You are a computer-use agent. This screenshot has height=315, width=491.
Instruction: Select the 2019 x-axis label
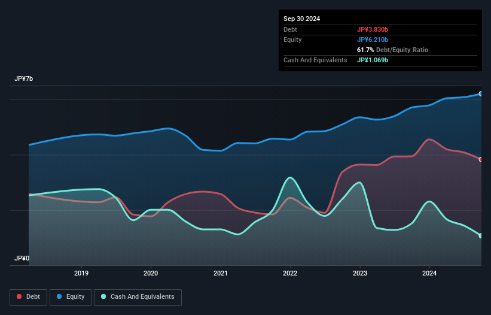pos(81,273)
